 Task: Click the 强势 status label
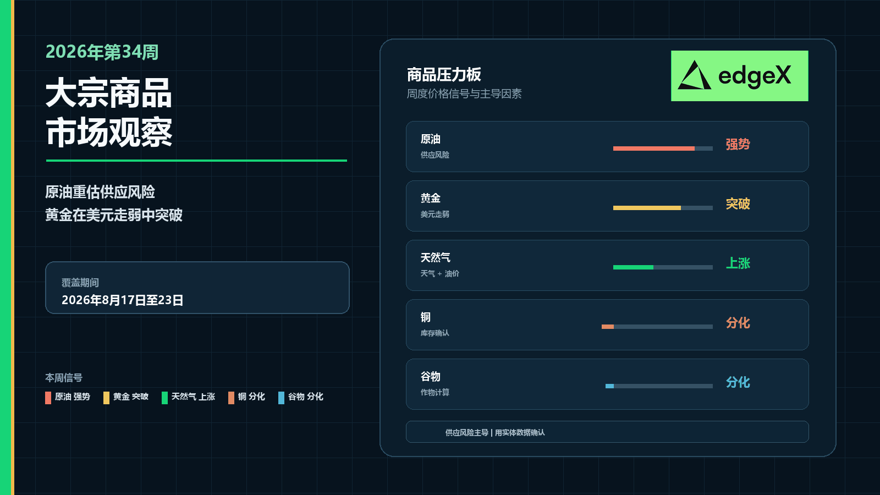pyautogui.click(x=738, y=145)
